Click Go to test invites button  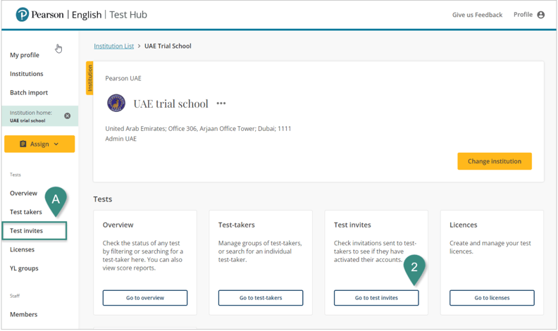click(376, 298)
